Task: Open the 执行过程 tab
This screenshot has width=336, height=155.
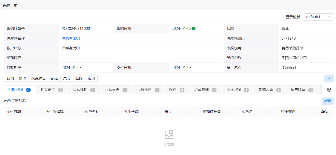Action: tap(238, 90)
